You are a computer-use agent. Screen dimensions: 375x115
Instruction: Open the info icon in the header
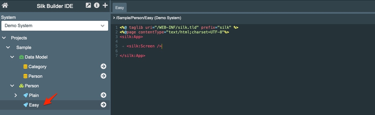pyautogui.click(x=97, y=5)
